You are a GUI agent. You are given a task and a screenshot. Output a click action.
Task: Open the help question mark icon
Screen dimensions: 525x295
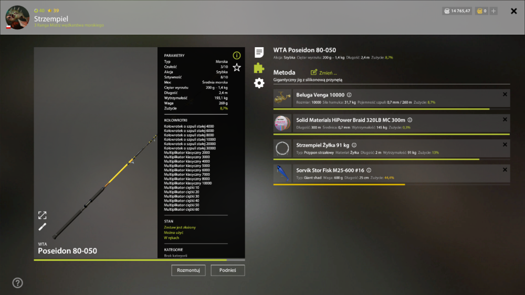point(17,283)
